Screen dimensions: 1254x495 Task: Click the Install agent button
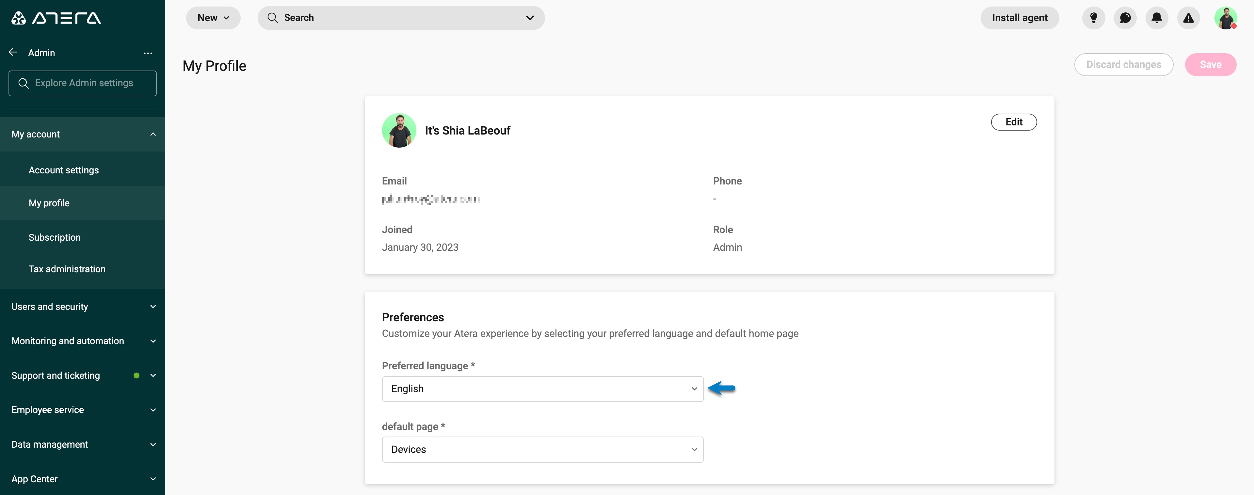point(1019,18)
